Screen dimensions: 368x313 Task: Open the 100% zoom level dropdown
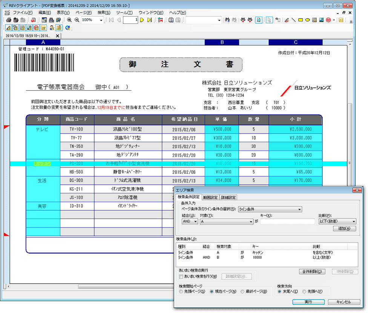coord(101,20)
